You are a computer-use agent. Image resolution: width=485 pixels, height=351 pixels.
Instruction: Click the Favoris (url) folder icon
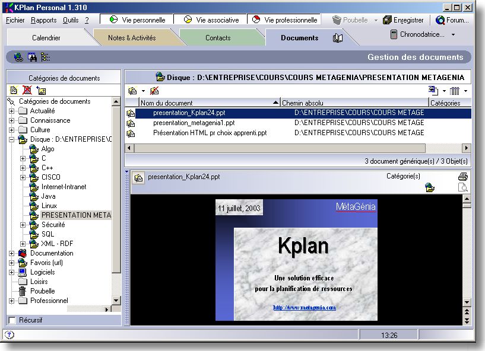coord(23,263)
